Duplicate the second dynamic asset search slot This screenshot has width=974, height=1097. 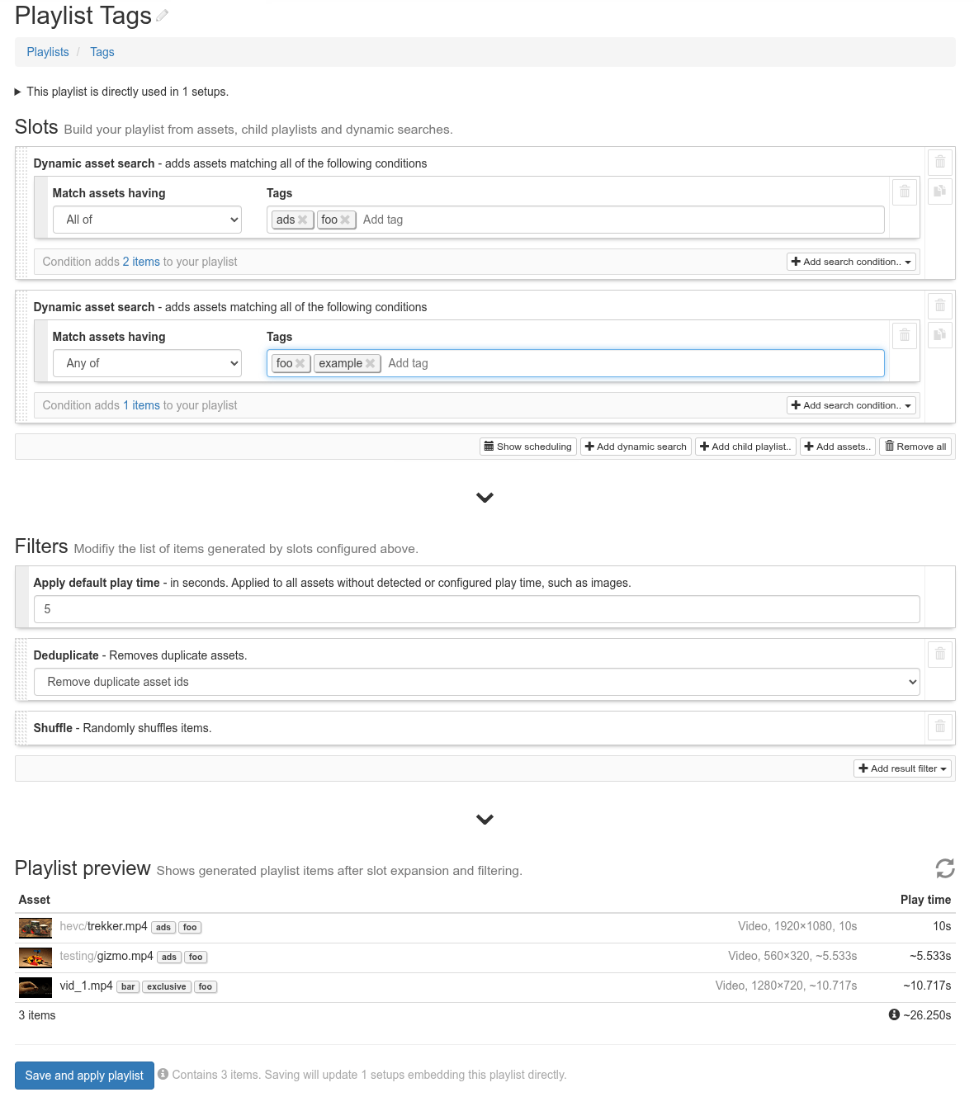[940, 334]
